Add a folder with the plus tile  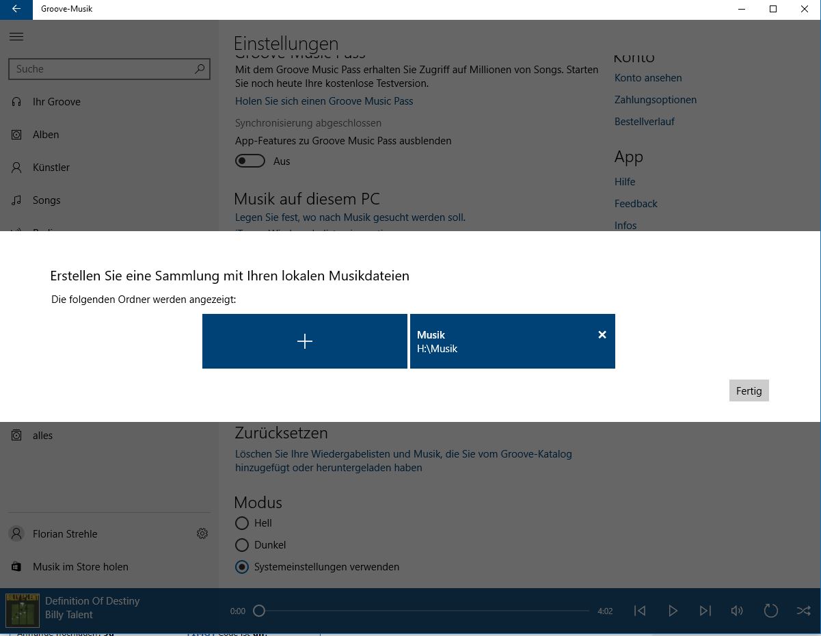coord(305,341)
